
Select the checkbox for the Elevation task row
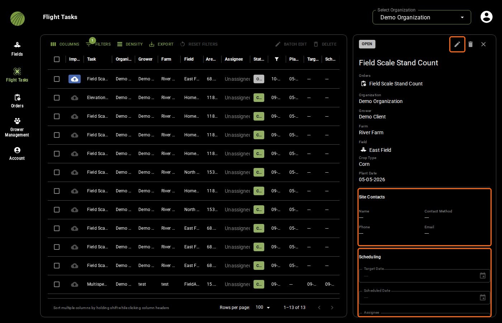(x=57, y=98)
